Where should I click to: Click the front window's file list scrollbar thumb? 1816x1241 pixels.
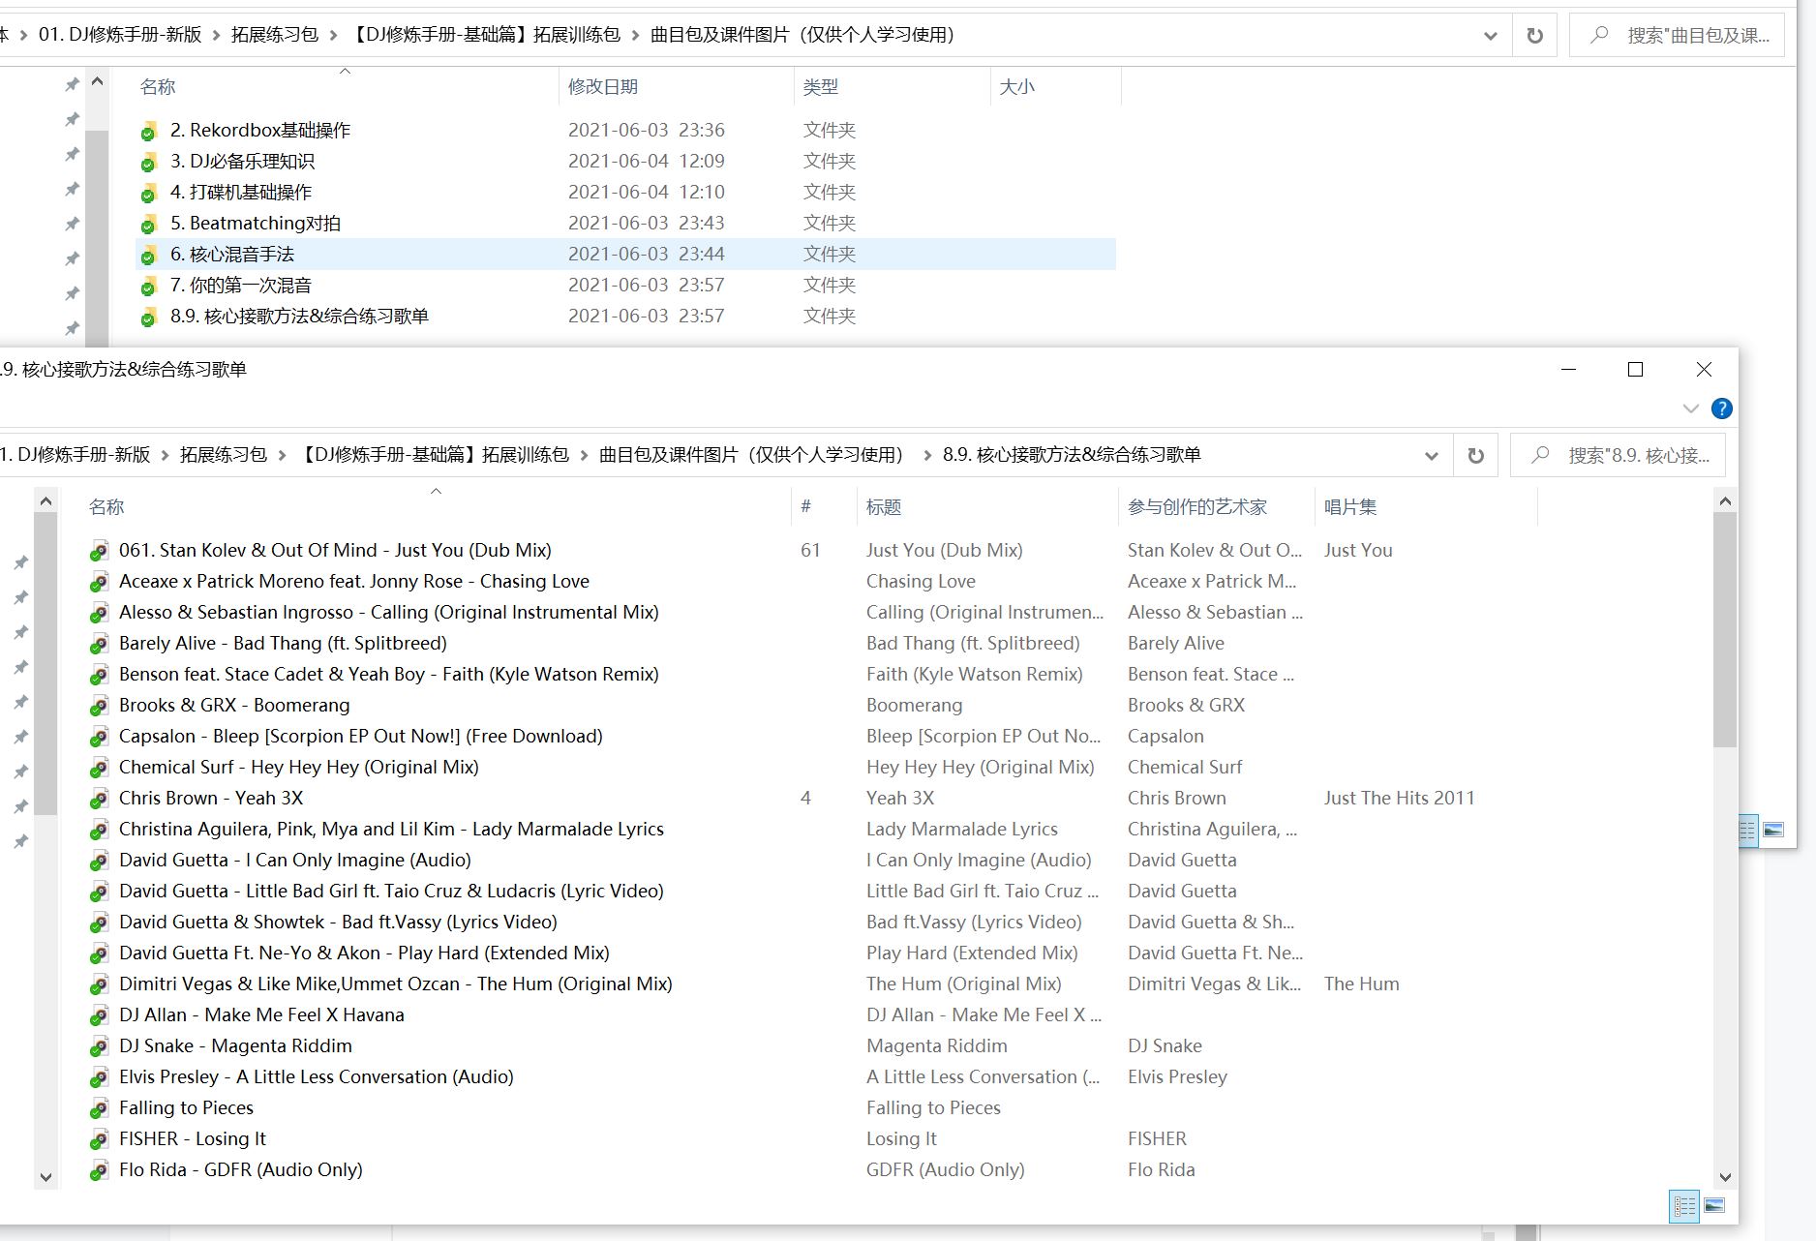coord(1725,629)
